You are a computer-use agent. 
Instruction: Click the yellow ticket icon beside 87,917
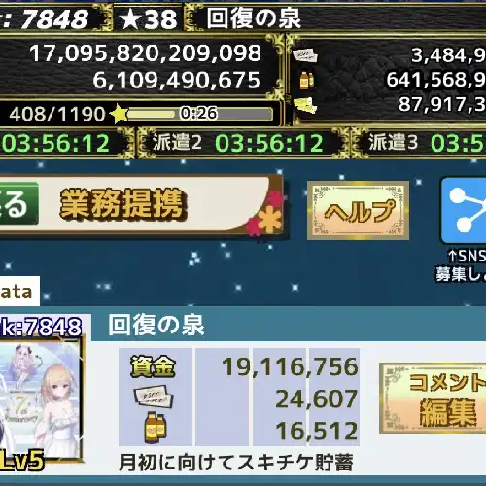304,105
